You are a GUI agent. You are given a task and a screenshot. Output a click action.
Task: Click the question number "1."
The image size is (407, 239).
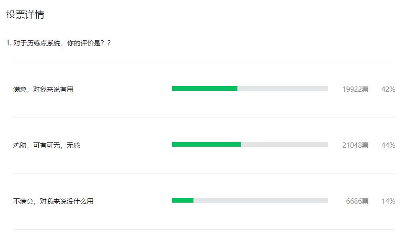pos(9,43)
